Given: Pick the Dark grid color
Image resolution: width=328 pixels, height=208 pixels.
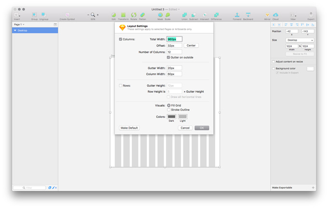Looking at the screenshot, I should point(172,117).
